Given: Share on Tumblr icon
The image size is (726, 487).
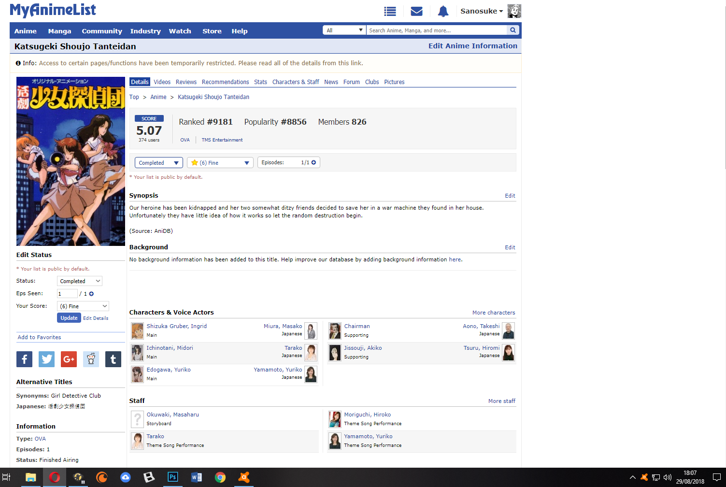Looking at the screenshot, I should click(113, 359).
